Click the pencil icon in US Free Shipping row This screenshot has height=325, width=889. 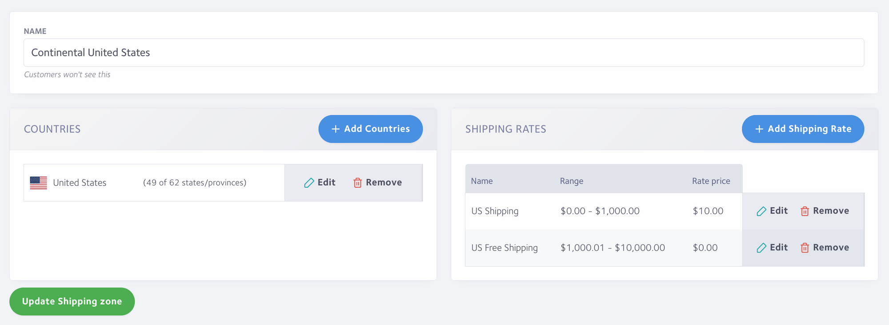click(761, 248)
